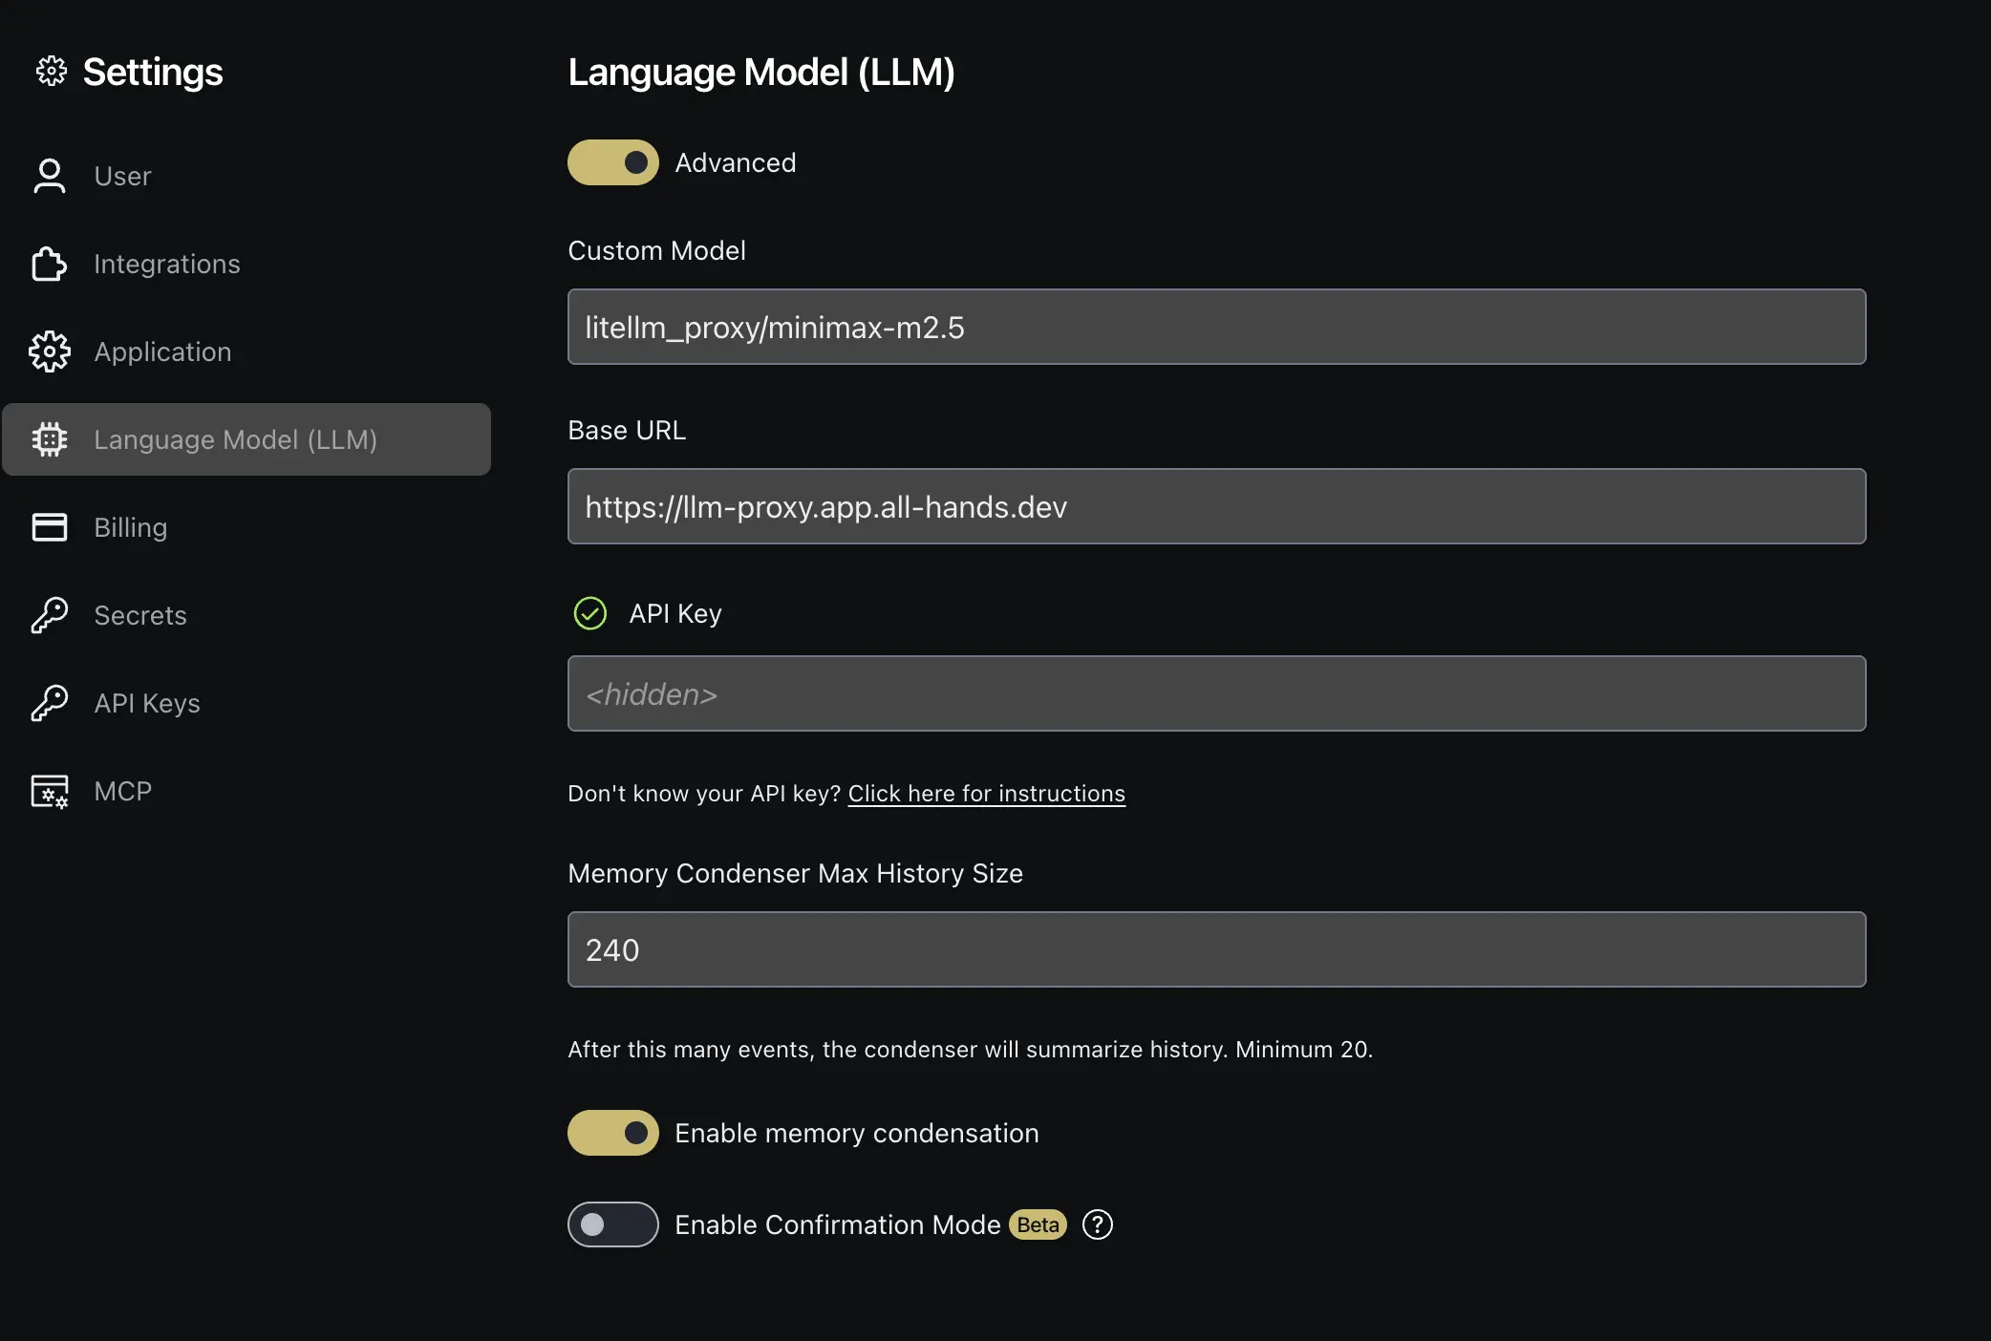Select the User profile icon in sidebar
The height and width of the screenshot is (1341, 1991).
click(x=50, y=176)
